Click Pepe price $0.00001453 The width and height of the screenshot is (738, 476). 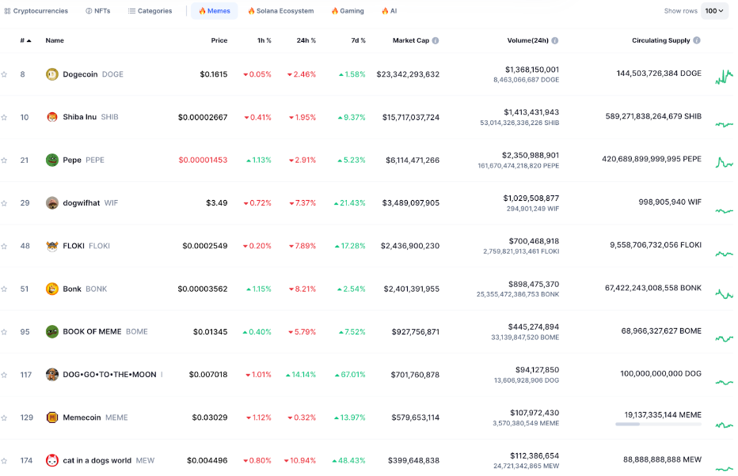point(203,161)
